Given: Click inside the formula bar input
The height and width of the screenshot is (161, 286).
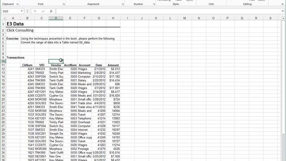Looking at the screenshot, I should pos(168,11).
